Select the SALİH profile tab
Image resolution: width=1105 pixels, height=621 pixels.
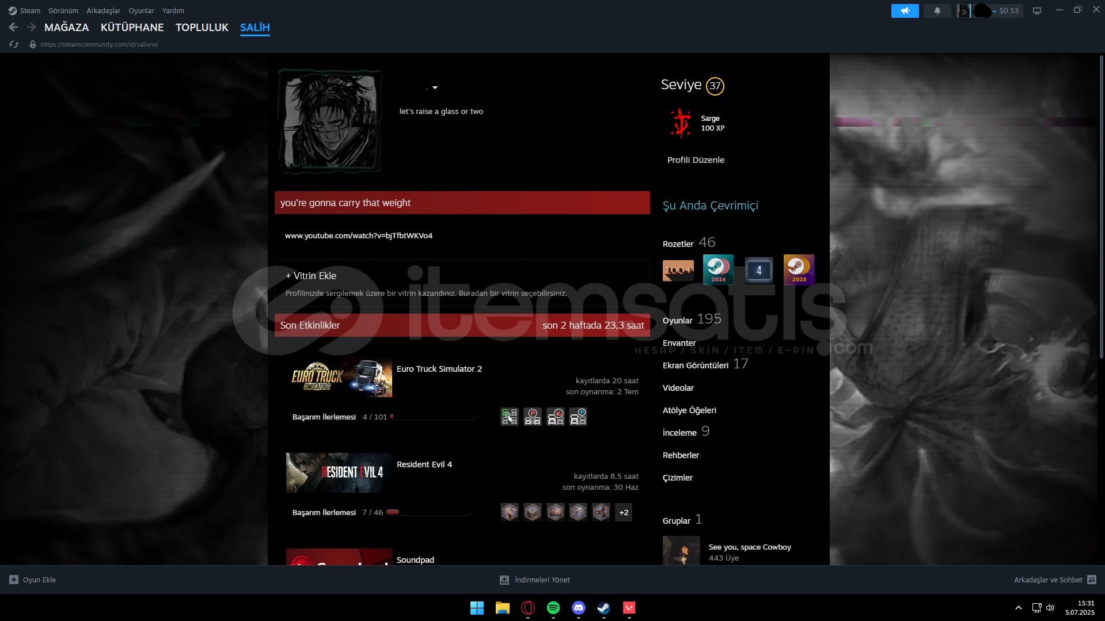[255, 27]
